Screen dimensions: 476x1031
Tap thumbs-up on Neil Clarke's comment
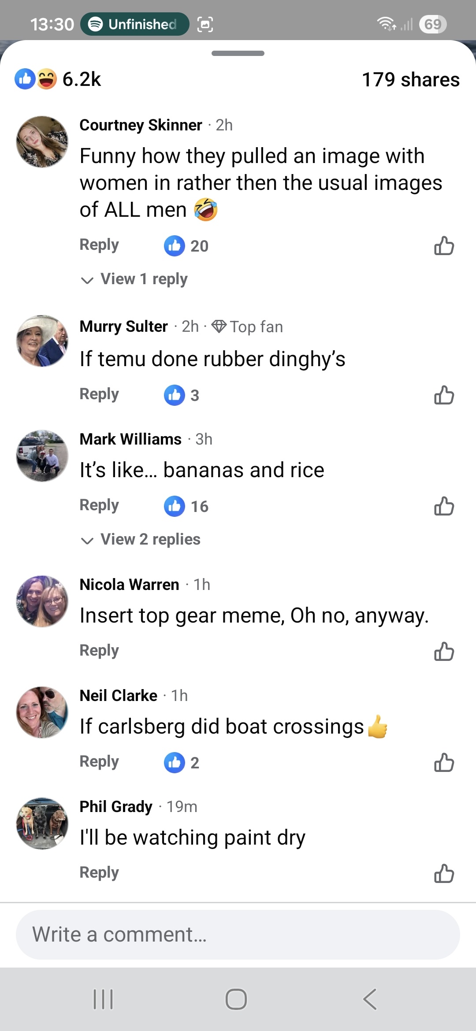444,763
